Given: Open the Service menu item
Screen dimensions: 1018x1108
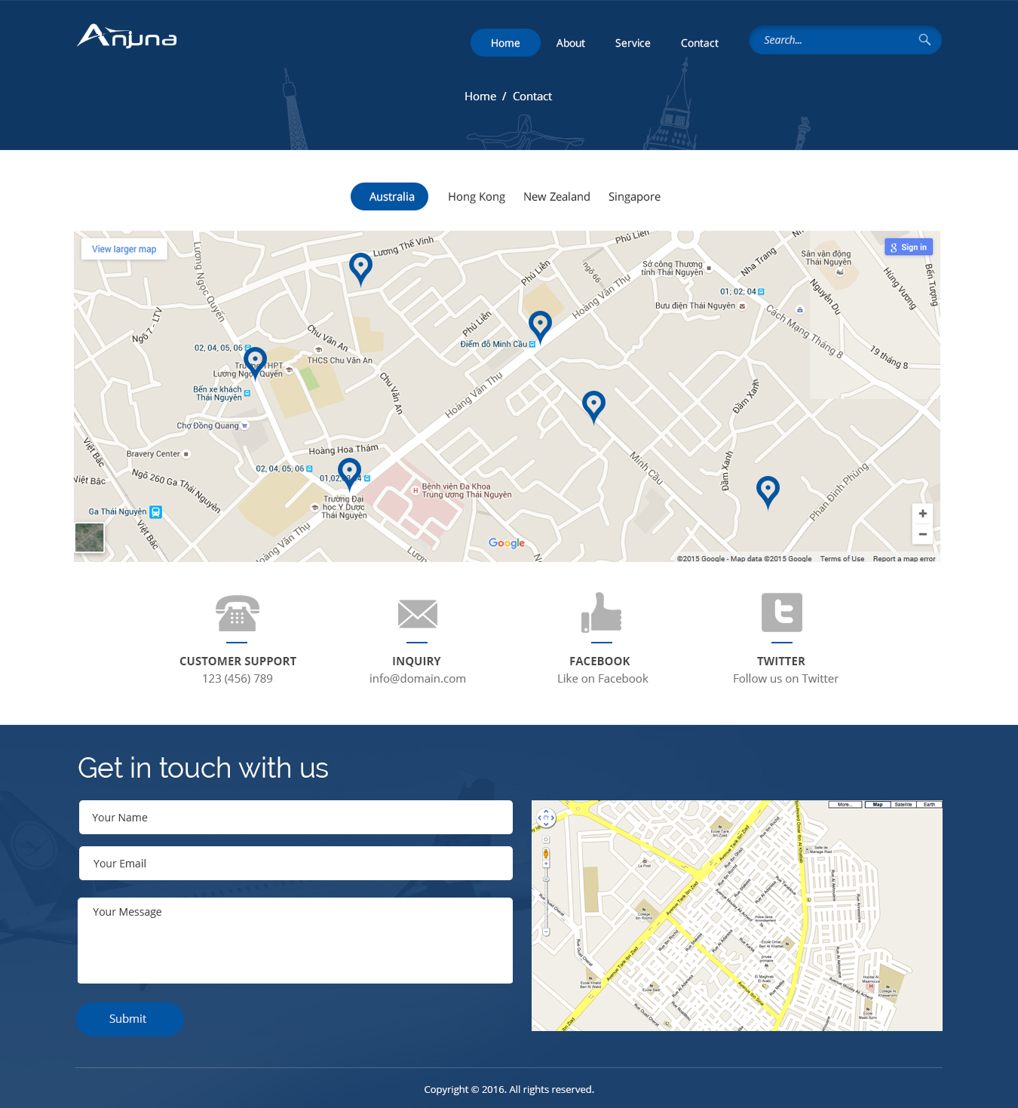Looking at the screenshot, I should pos(632,43).
